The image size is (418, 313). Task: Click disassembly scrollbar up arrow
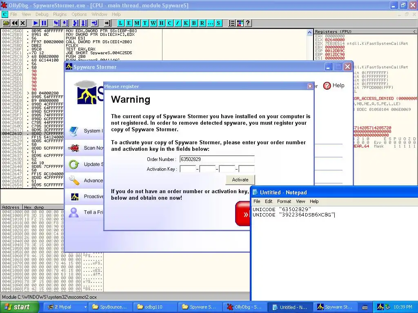coord(309,33)
